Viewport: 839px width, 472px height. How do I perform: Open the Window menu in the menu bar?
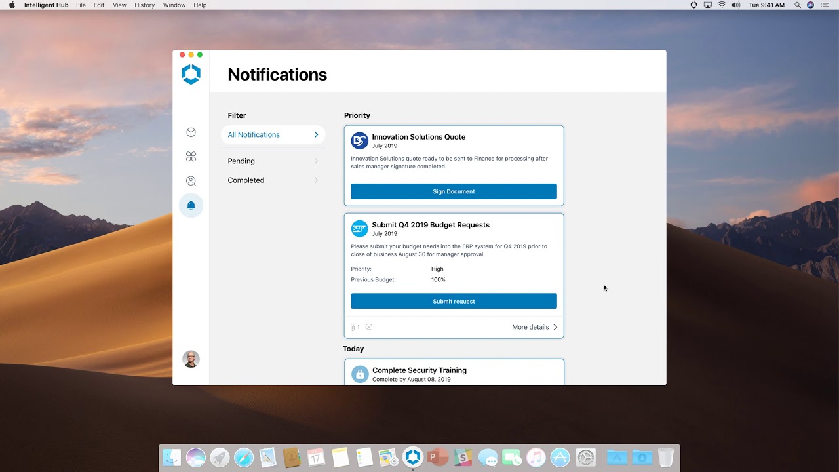174,5
